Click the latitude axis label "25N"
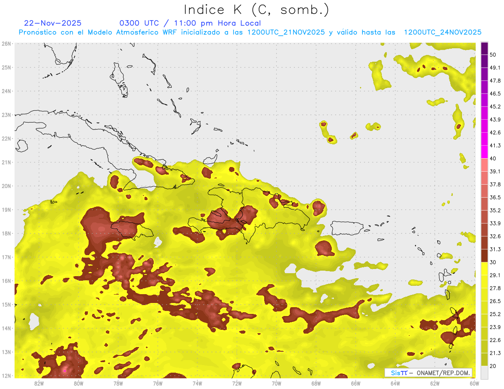504x389 pixels. click(x=6, y=68)
